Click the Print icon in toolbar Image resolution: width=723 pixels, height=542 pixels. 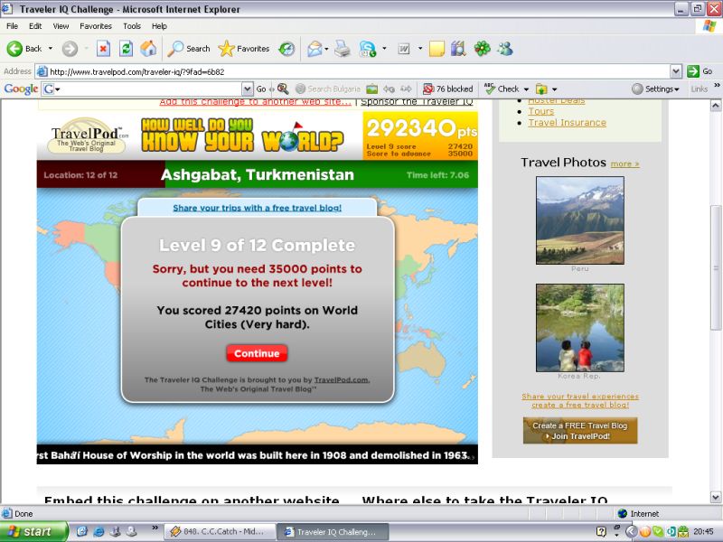tap(342, 49)
